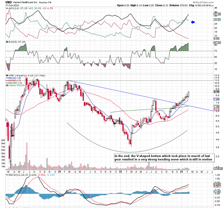Image resolution: width=223 pixels, height=208 pixels.
Task: Click the 1.25 label on MACD axis
Action: coord(217,175)
